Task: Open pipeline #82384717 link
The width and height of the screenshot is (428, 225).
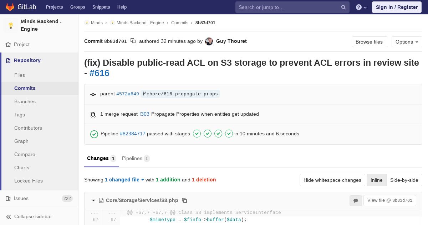Action: (133, 134)
